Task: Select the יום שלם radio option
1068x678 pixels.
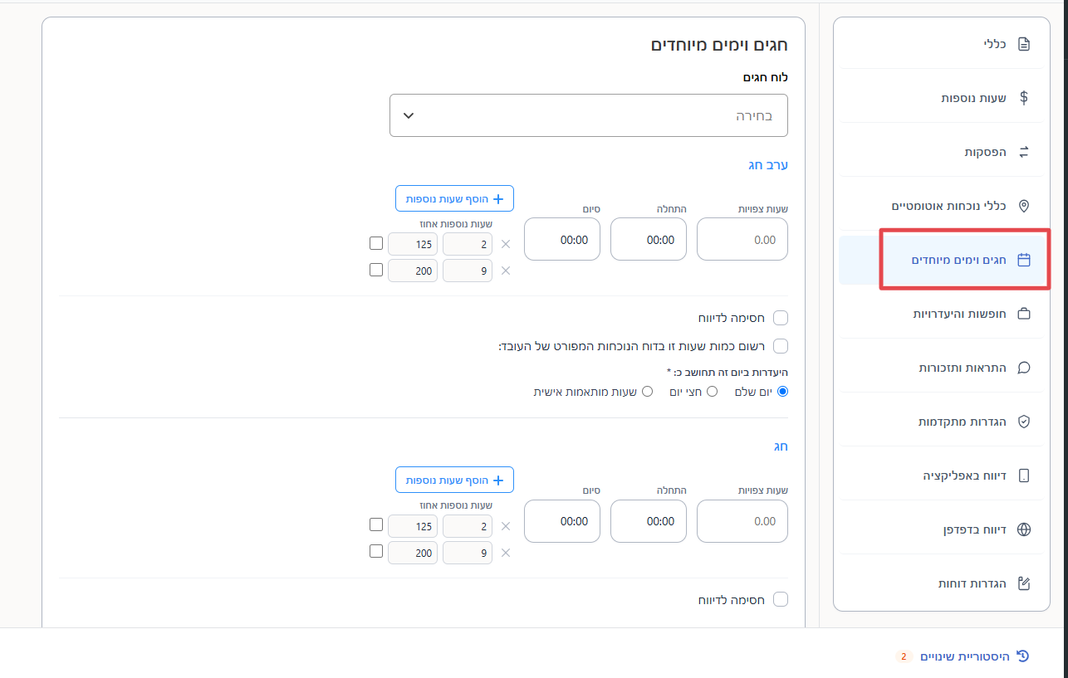Action: [782, 391]
